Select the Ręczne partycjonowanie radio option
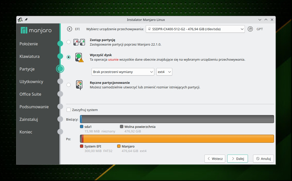This screenshot has width=292, height=181. (68, 85)
